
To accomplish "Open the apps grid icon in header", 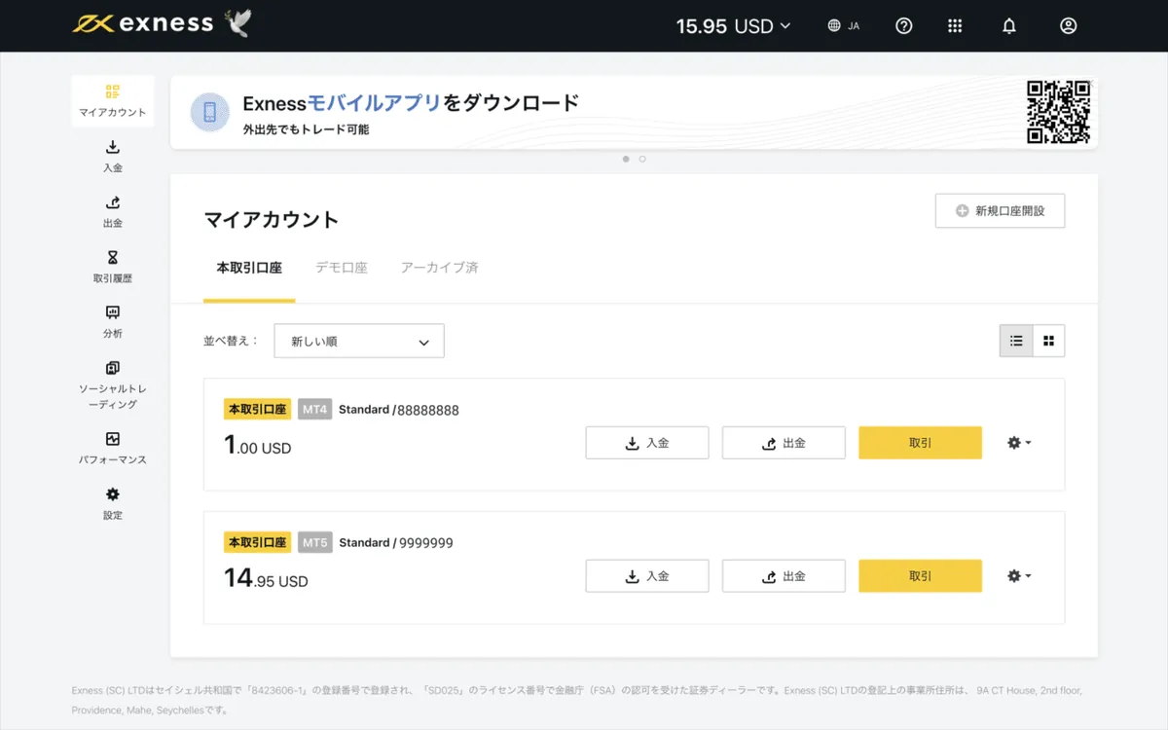I will [955, 26].
